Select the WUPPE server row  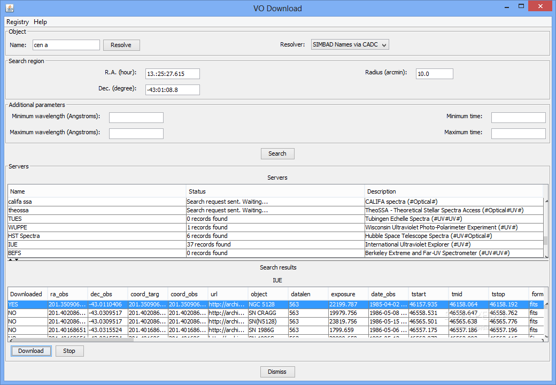point(275,227)
